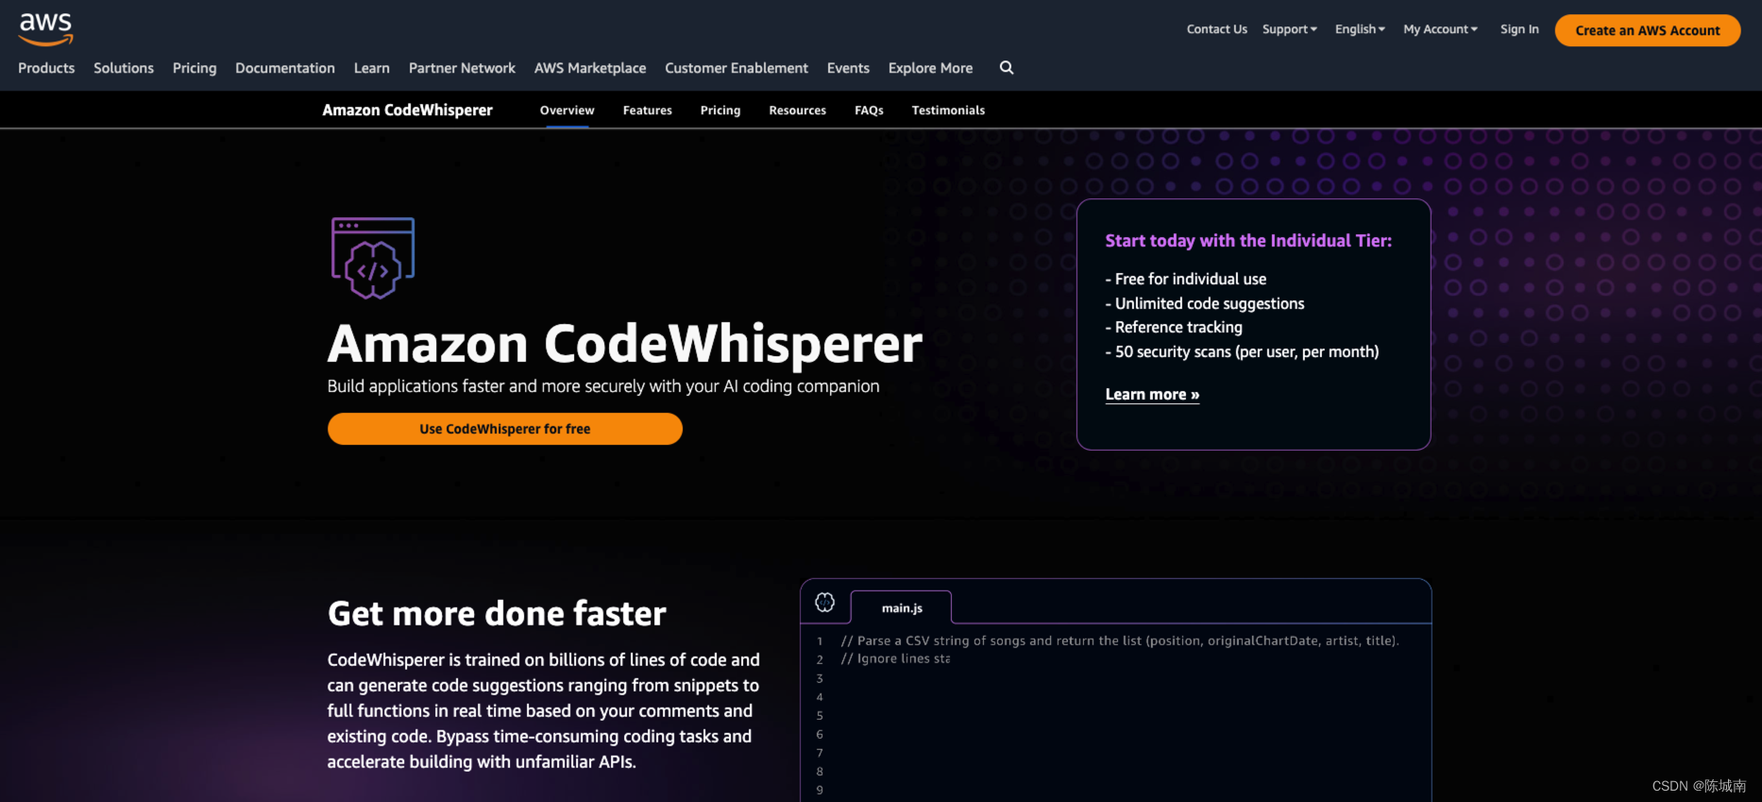Open the Solutions menu
Image resolution: width=1762 pixels, height=802 pixels.
pos(124,68)
